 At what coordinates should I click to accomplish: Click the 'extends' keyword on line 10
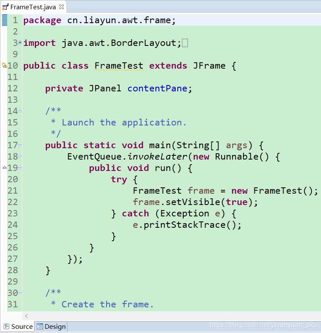[168, 66]
